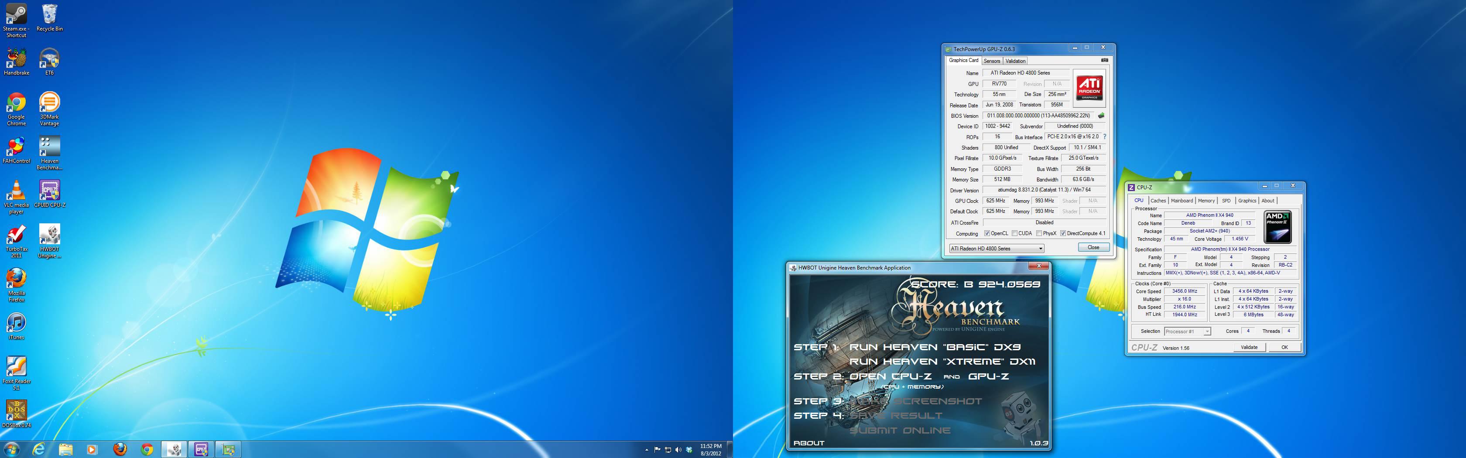The height and width of the screenshot is (458, 1466).
Task: Open TurboTax 2011 desktop icon
Action: [17, 241]
